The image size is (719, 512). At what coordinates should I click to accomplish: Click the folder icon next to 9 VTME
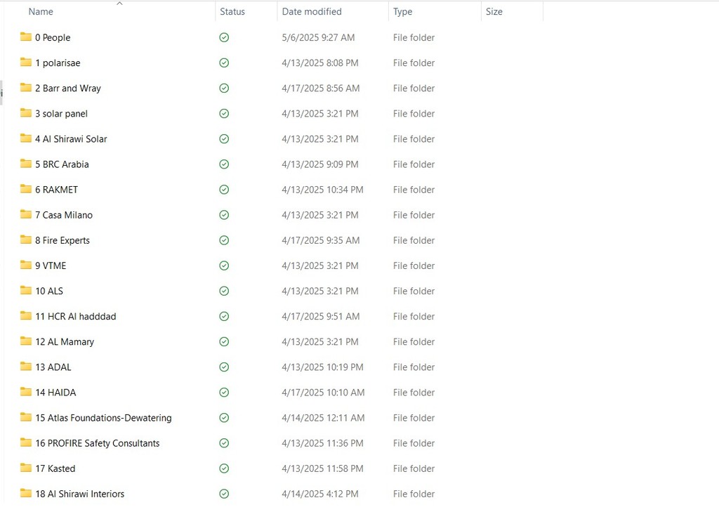pos(26,265)
